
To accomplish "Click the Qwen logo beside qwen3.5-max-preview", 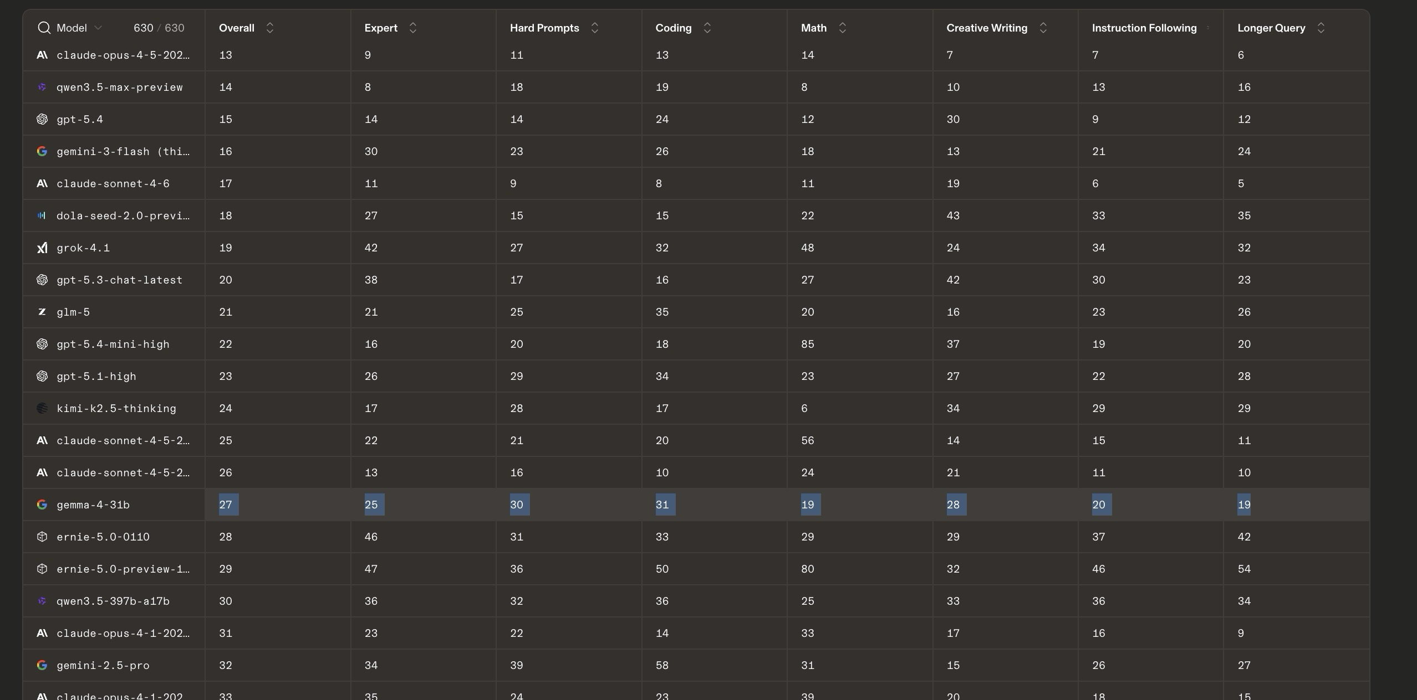I will (42, 87).
